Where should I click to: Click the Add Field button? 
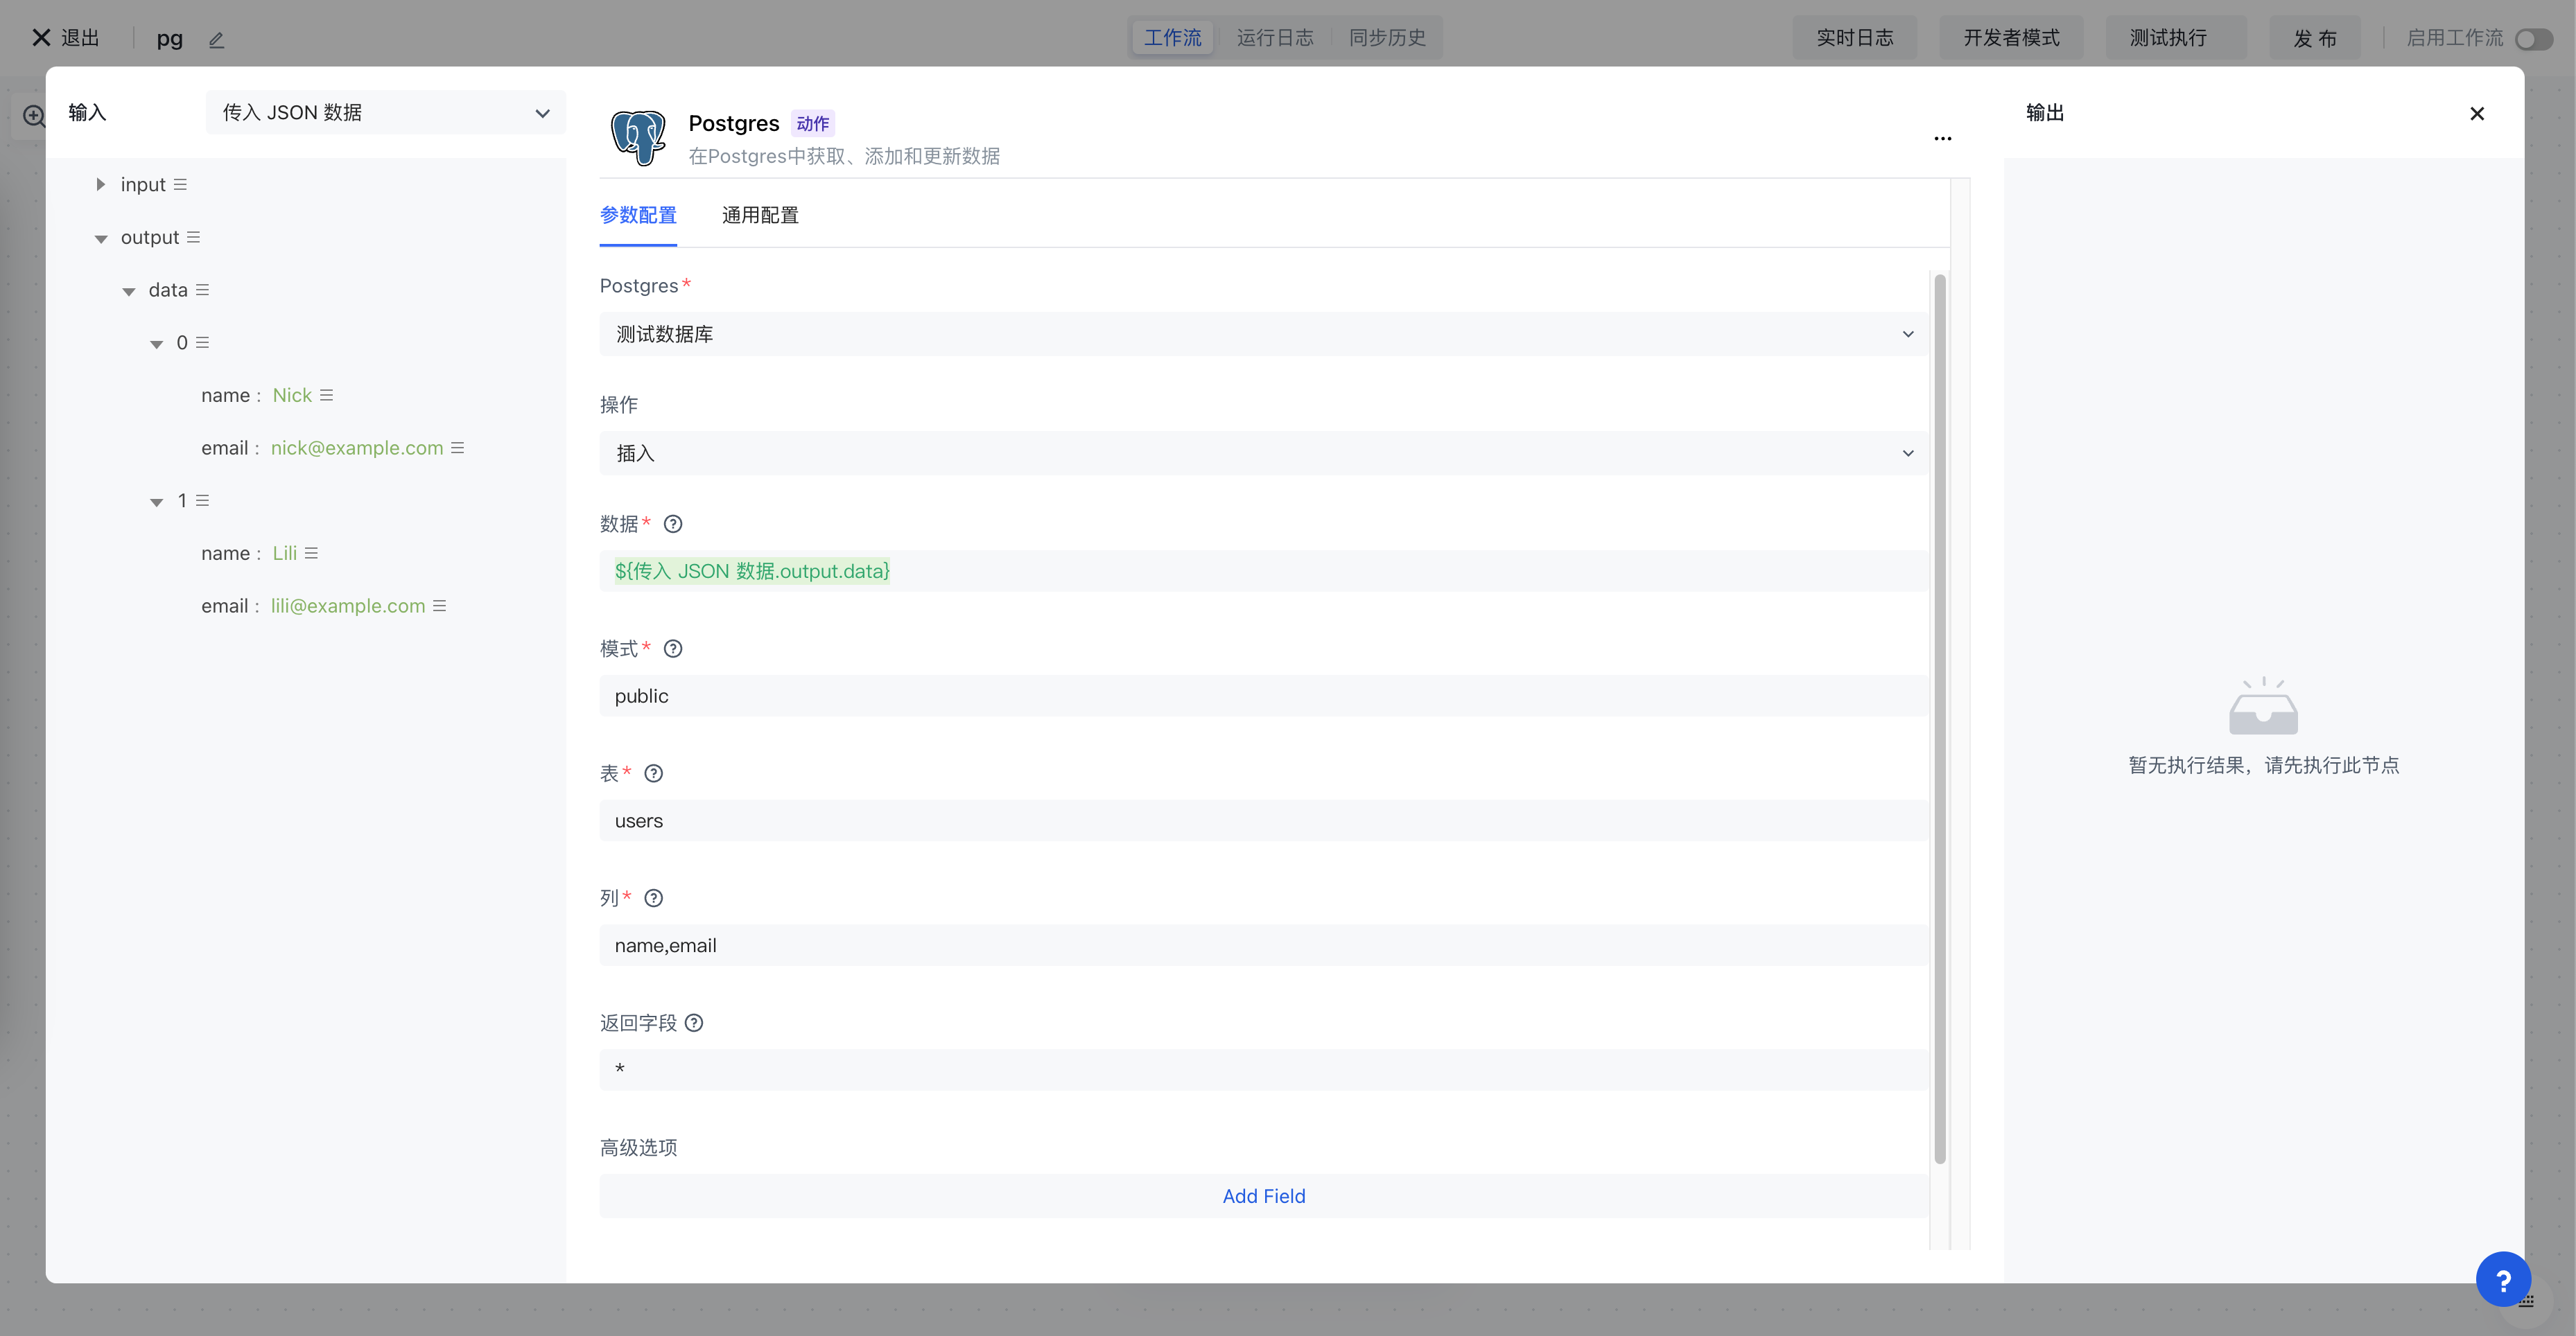point(1263,1195)
